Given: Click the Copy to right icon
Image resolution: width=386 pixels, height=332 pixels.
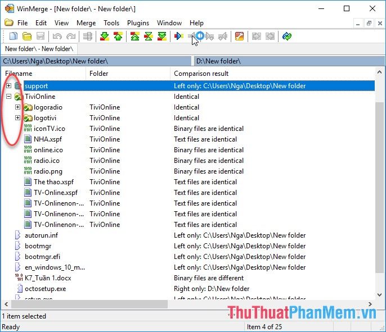Looking at the screenshot, I should click(x=179, y=37).
